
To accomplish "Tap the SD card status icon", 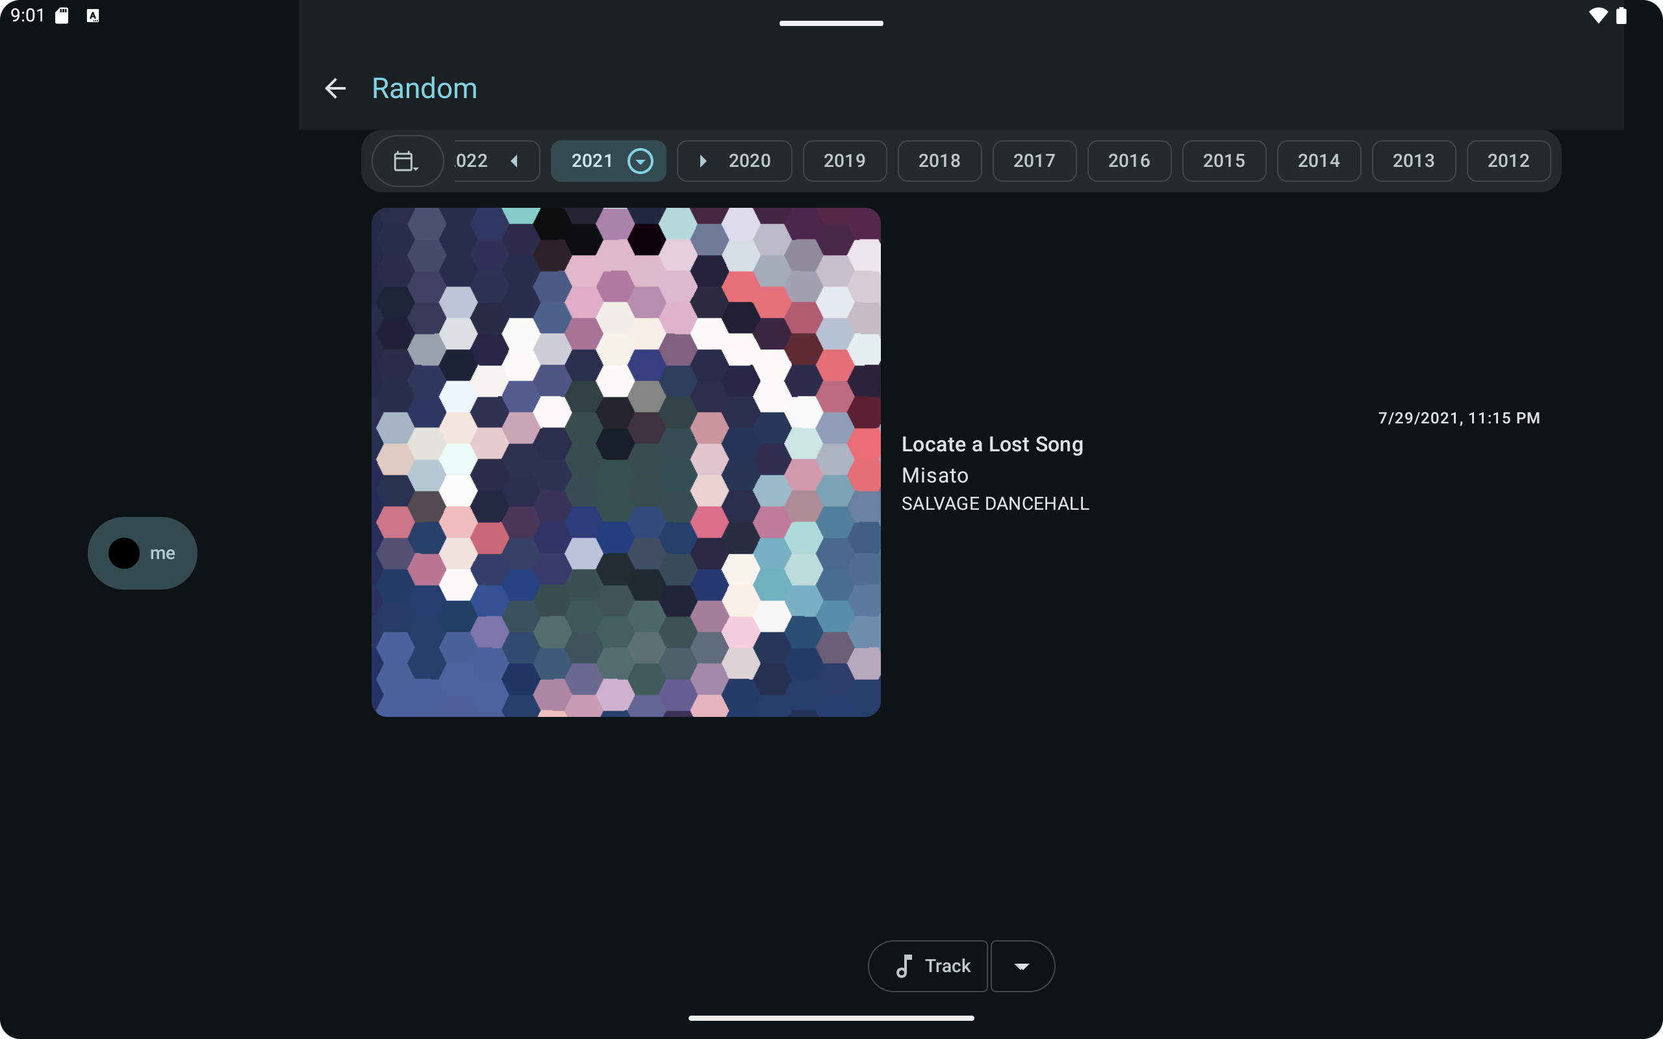I will (62, 15).
